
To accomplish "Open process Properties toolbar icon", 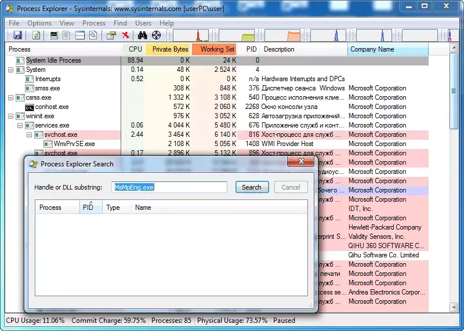I will pyautogui.click(x=111, y=35).
